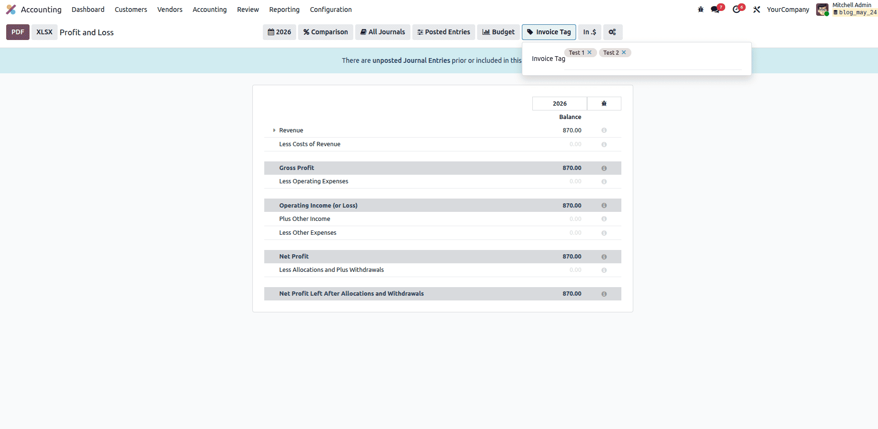Open the Dashboard menu
The image size is (878, 429).
(88, 10)
